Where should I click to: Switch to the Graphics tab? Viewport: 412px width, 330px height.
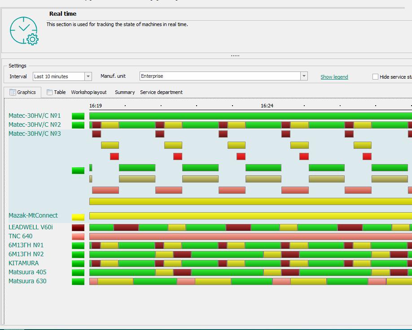(x=22, y=92)
